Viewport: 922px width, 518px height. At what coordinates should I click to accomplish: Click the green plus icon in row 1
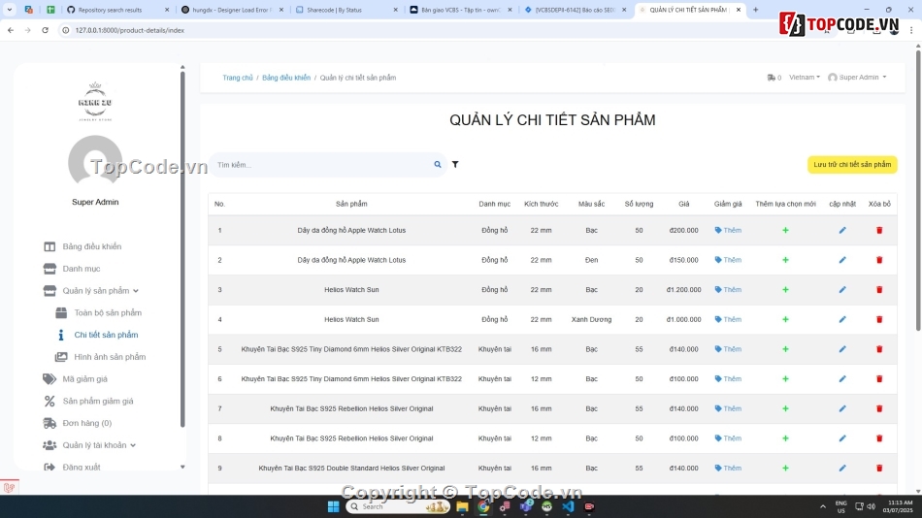tap(785, 231)
